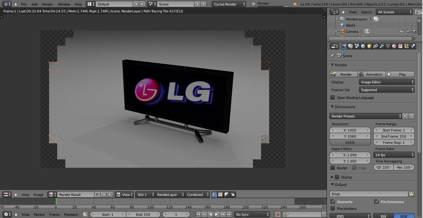Viewport: 423px width, 218px height.
Task: Open the properties editor type selector
Action: 334,46
